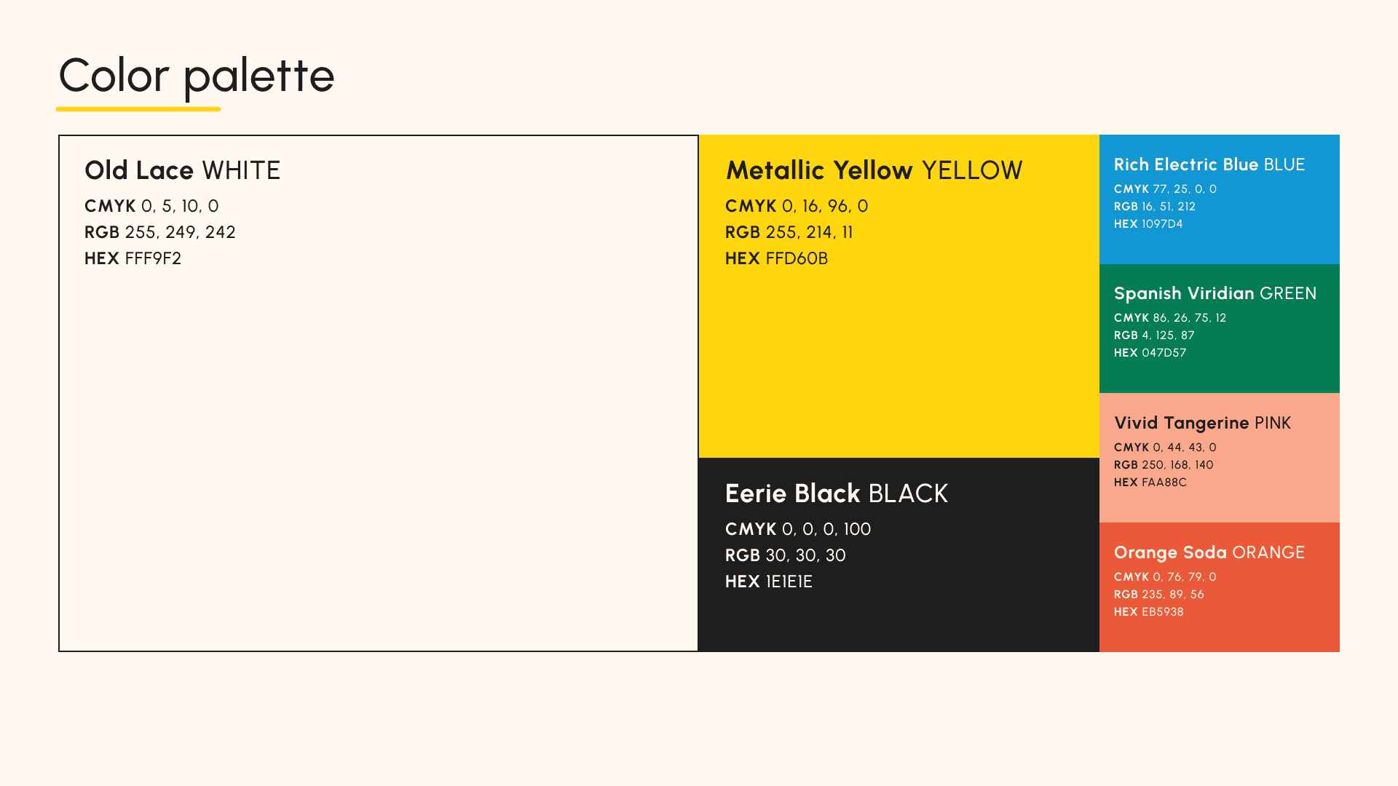Click HEX FFF9F2 value text
The height and width of the screenshot is (786, 1398).
(133, 258)
